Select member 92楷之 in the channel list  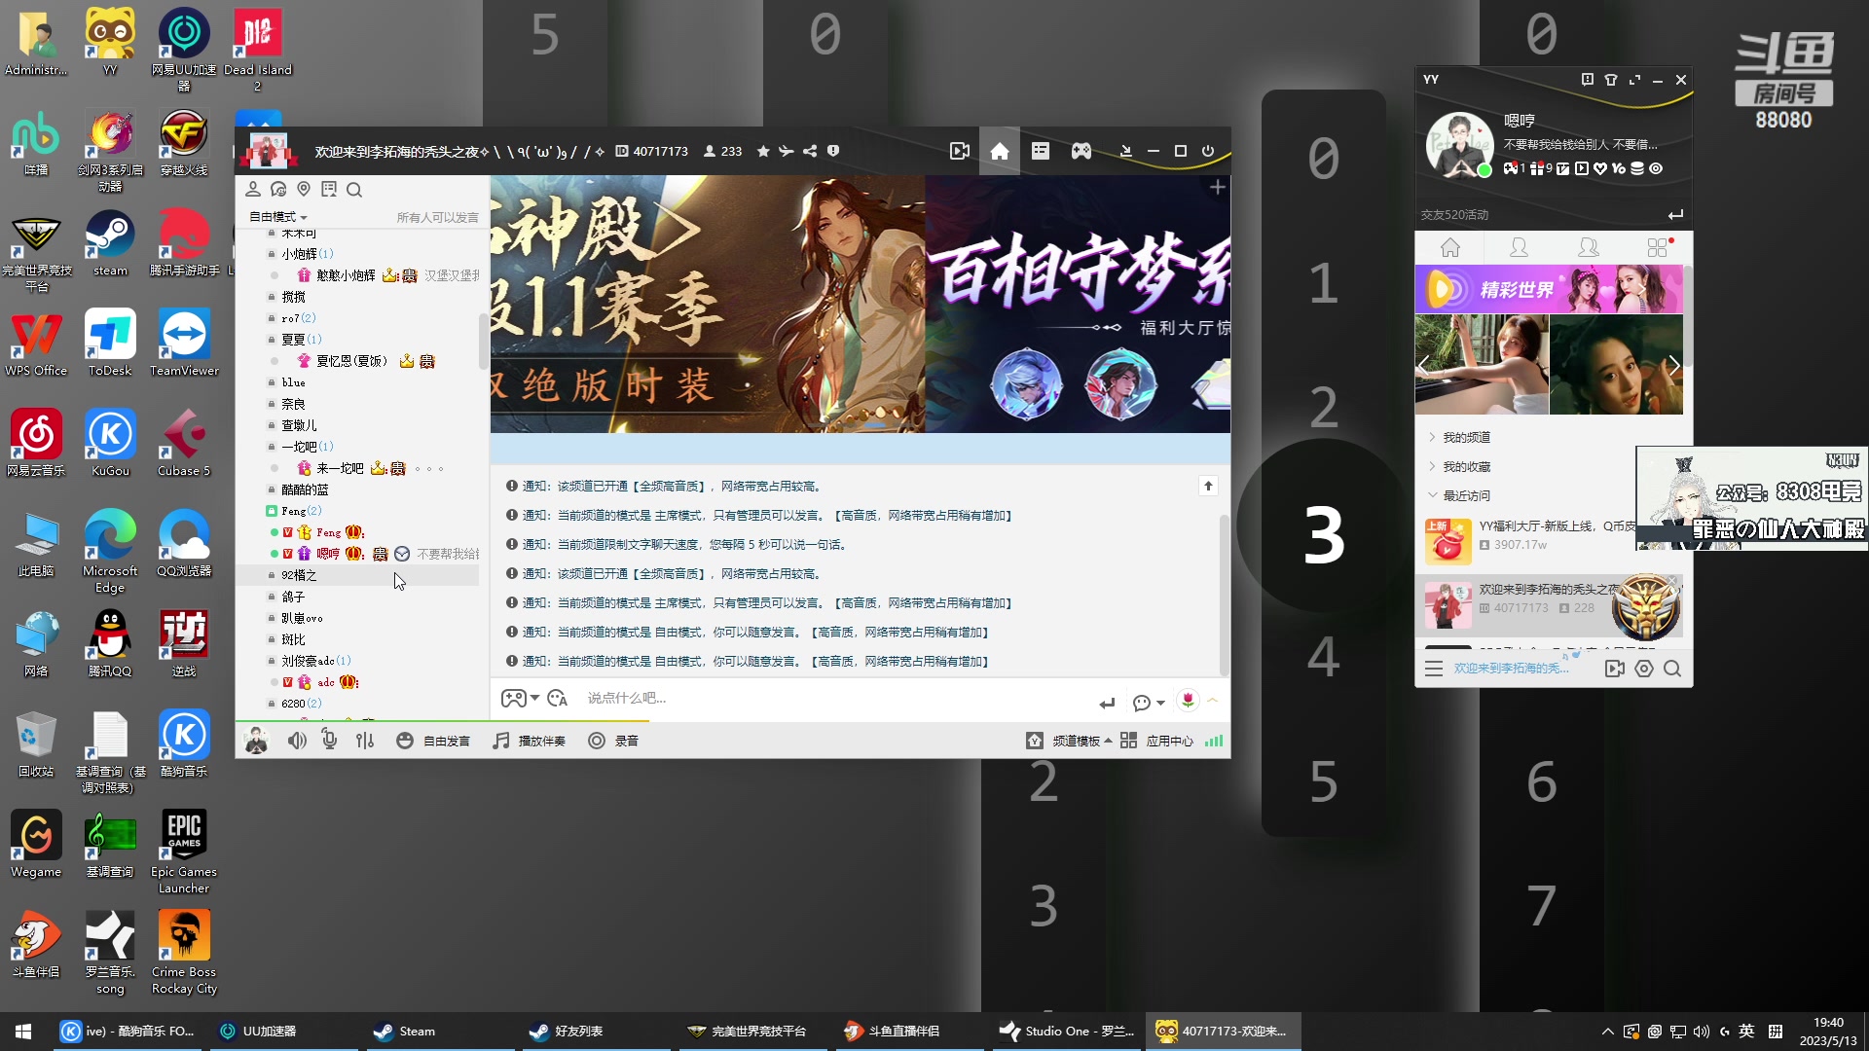coord(298,575)
